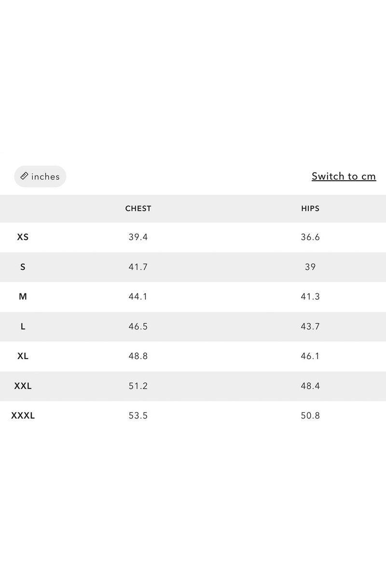Click the CHEST column header

pos(138,209)
